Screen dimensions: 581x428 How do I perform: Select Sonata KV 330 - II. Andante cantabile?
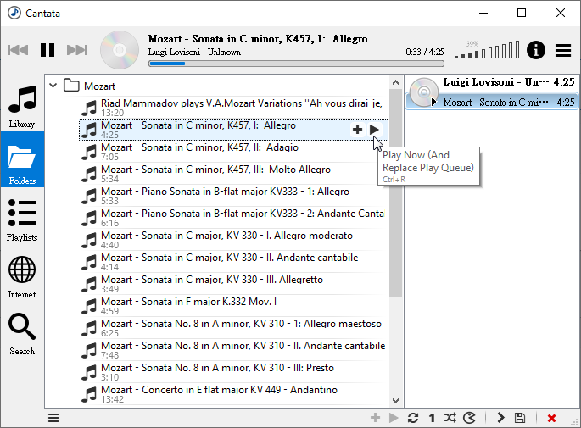233,262
